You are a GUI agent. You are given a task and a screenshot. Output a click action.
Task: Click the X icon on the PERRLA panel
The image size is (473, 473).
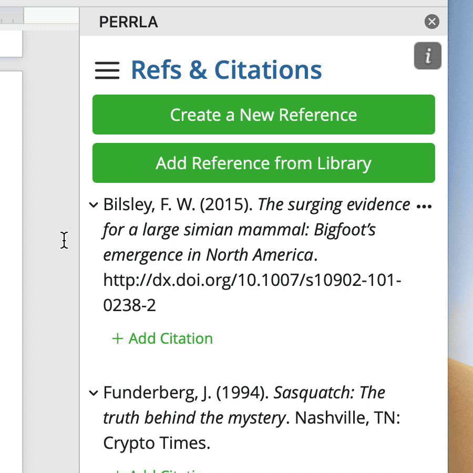432,22
